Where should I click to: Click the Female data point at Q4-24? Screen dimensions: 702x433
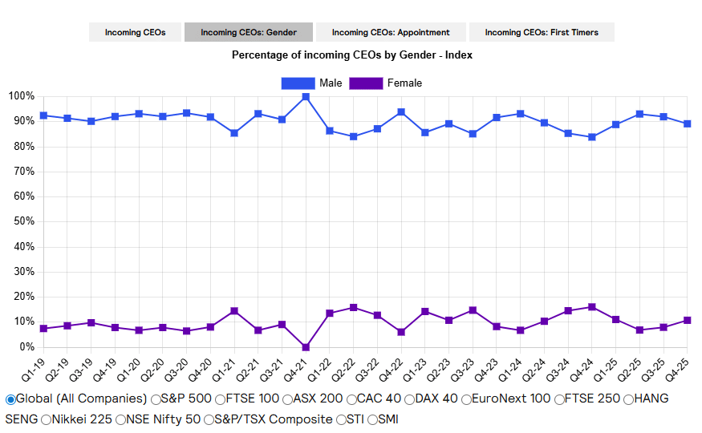[x=592, y=307]
